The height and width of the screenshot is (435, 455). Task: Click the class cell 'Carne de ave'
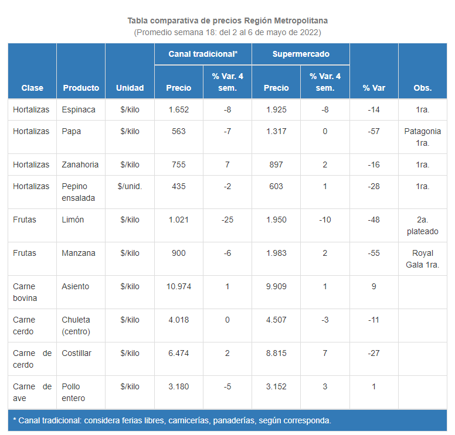pyautogui.click(x=32, y=392)
